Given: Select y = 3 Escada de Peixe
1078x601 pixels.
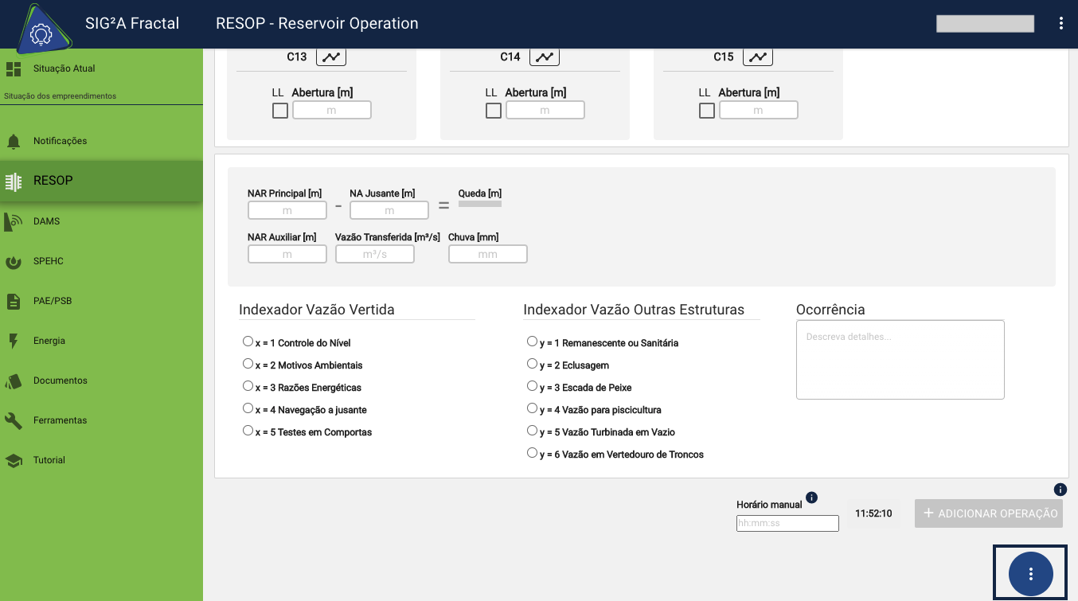Looking at the screenshot, I should pyautogui.click(x=532, y=384).
